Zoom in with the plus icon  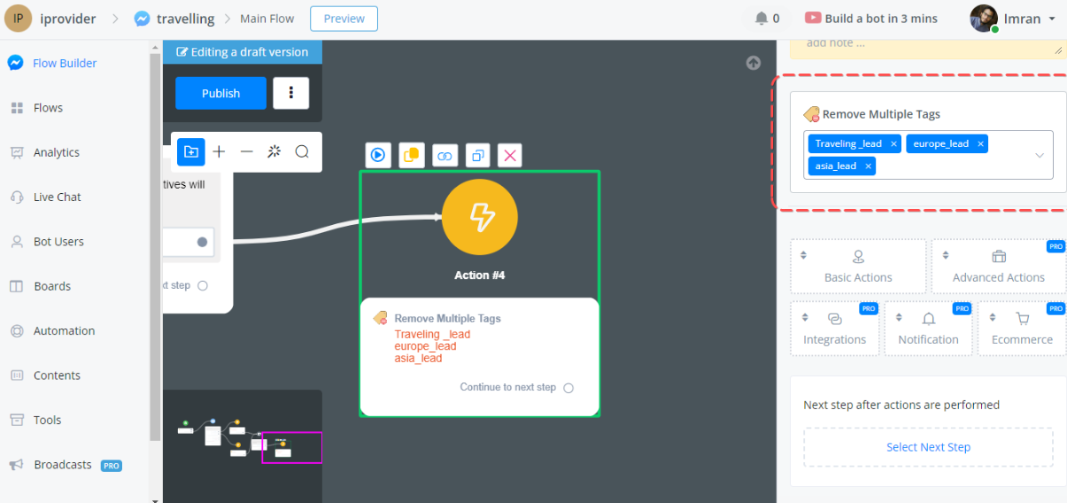[219, 151]
